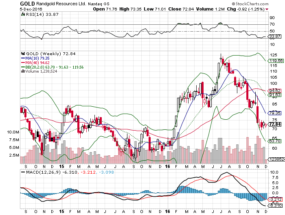Viewport: 285px width, 215px height.
Task: Click the 33.87 RSI value tag on right axis
Action: pyautogui.click(x=274, y=37)
